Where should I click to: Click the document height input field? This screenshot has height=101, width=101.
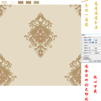point(91,50)
